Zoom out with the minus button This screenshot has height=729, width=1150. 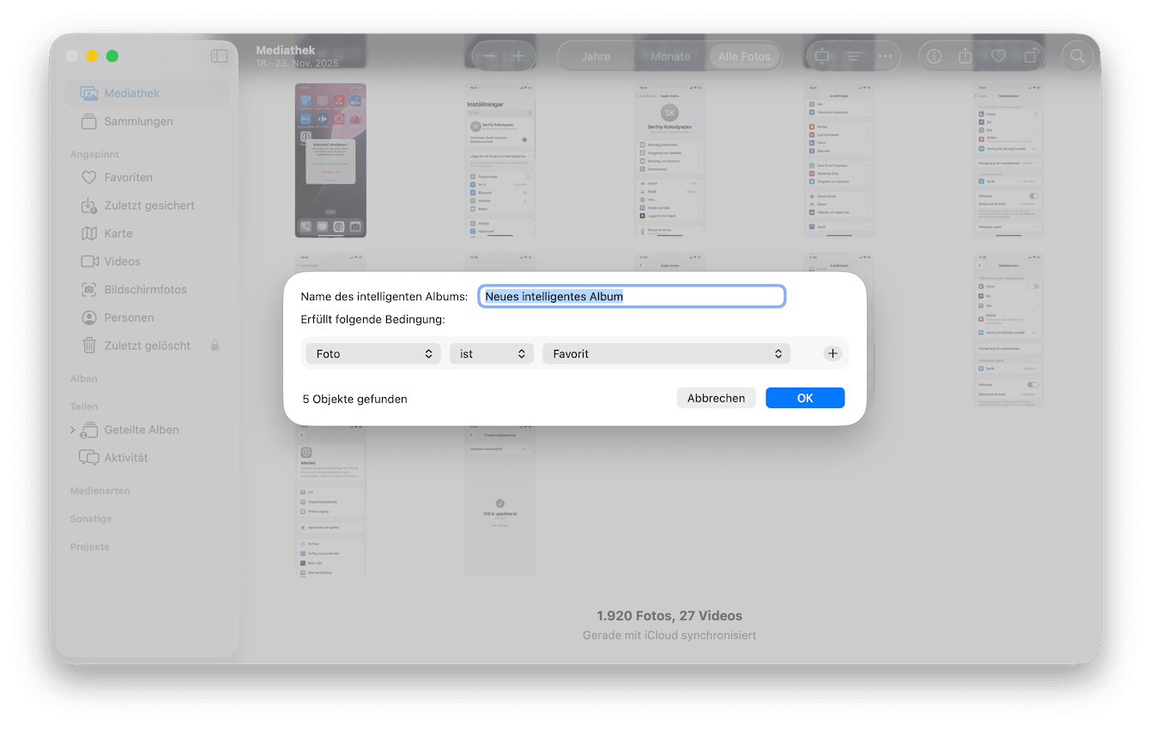tap(489, 57)
